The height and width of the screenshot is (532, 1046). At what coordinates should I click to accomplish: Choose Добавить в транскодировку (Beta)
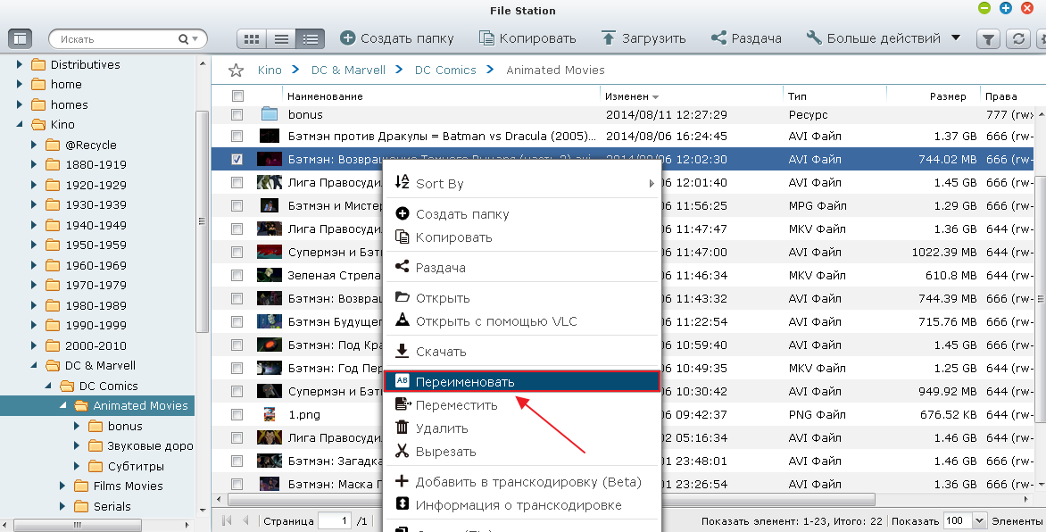522,482
